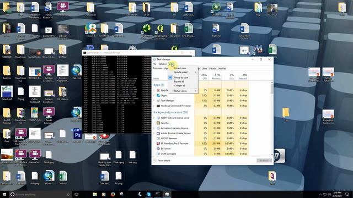Select the Total Station desktop folder

pos(174,30)
